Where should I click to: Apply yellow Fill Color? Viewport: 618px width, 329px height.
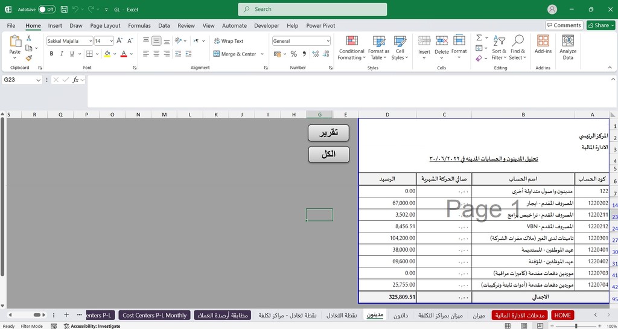point(107,54)
